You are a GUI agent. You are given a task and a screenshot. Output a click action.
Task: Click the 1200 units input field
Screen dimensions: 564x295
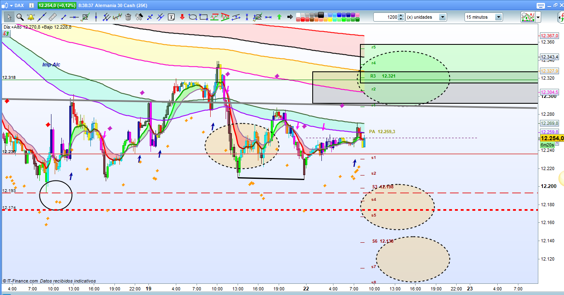click(x=386, y=17)
